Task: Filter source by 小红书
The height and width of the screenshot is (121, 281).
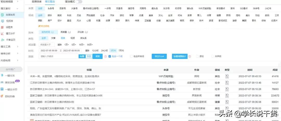Action: point(268,8)
